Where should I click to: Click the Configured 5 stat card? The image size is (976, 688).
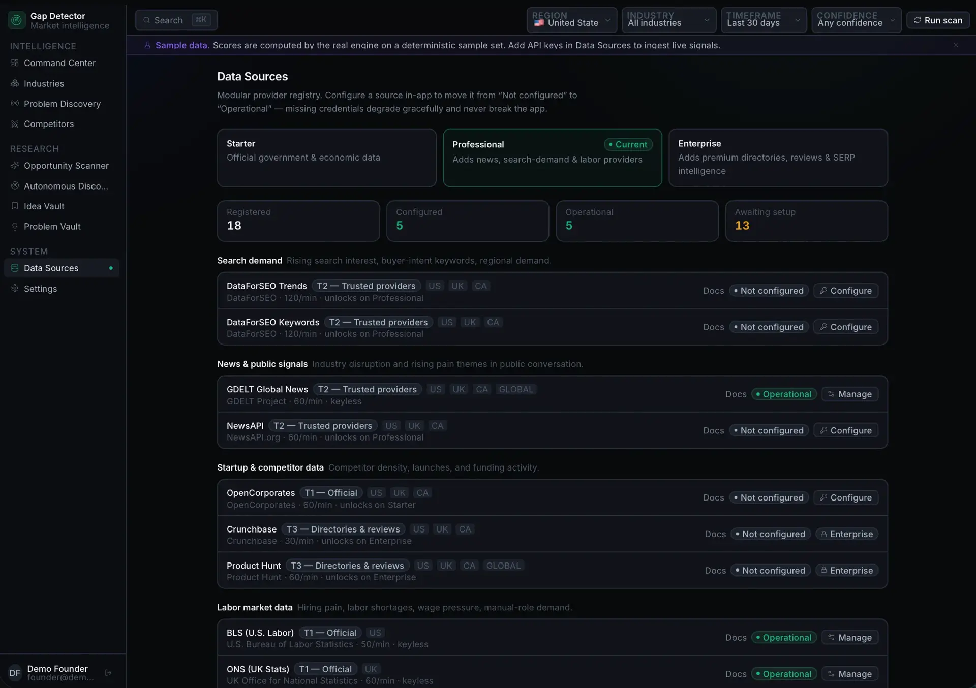[x=468, y=221]
